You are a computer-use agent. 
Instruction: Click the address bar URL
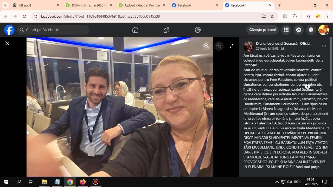click(100, 16)
